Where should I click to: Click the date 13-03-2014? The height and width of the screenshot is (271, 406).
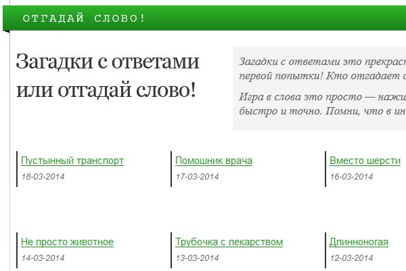click(x=197, y=258)
